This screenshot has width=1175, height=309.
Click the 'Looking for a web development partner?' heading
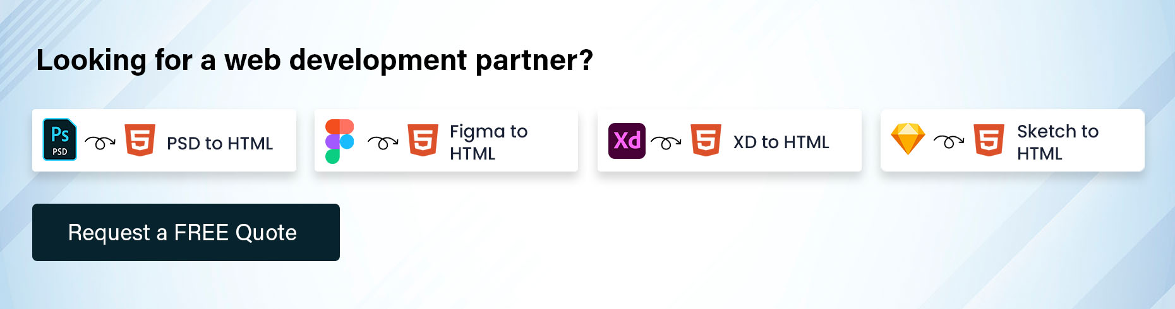315,61
